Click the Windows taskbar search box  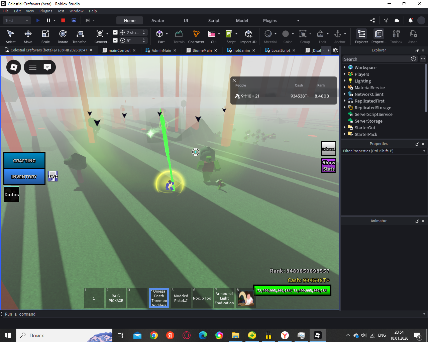click(x=64, y=335)
